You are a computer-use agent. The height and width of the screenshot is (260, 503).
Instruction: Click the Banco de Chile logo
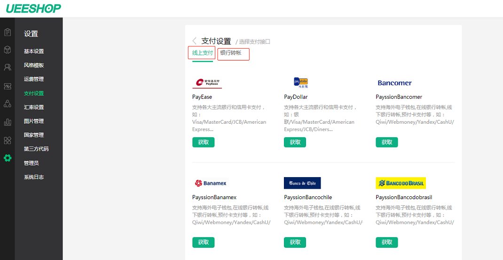click(x=302, y=183)
